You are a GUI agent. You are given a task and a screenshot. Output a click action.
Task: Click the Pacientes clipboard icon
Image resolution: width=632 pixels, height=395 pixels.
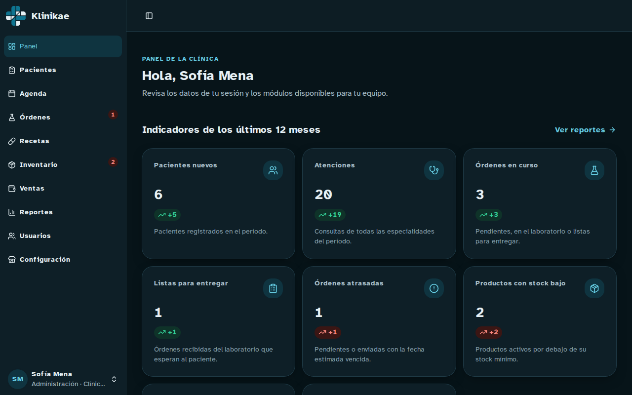12,70
